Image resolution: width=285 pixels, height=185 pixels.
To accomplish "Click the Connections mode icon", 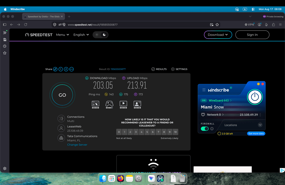I will click(x=61, y=119).
